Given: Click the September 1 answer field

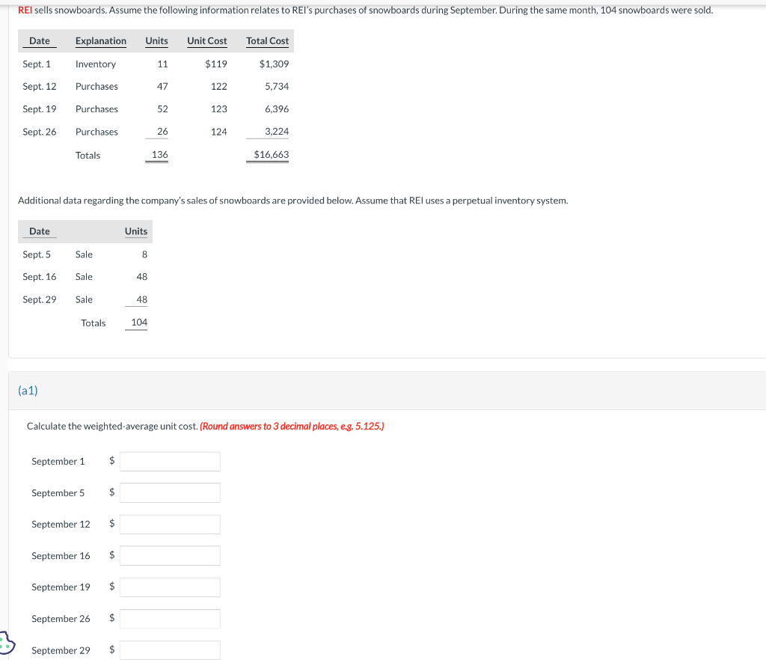Looking at the screenshot, I should pos(170,461).
